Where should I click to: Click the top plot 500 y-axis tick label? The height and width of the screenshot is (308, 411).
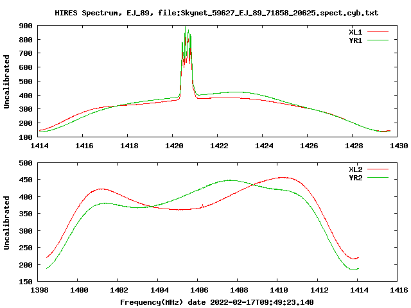coord(26,81)
